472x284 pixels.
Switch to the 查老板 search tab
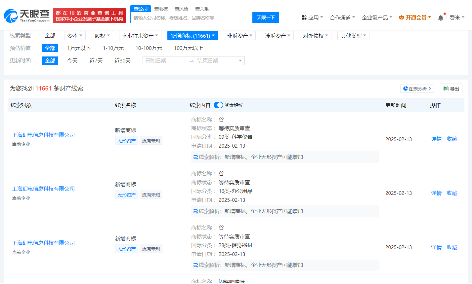click(161, 9)
